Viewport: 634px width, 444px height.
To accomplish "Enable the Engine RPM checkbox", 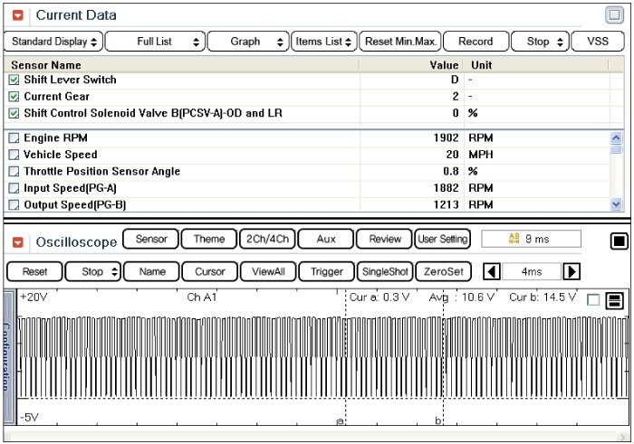I will click(x=14, y=138).
